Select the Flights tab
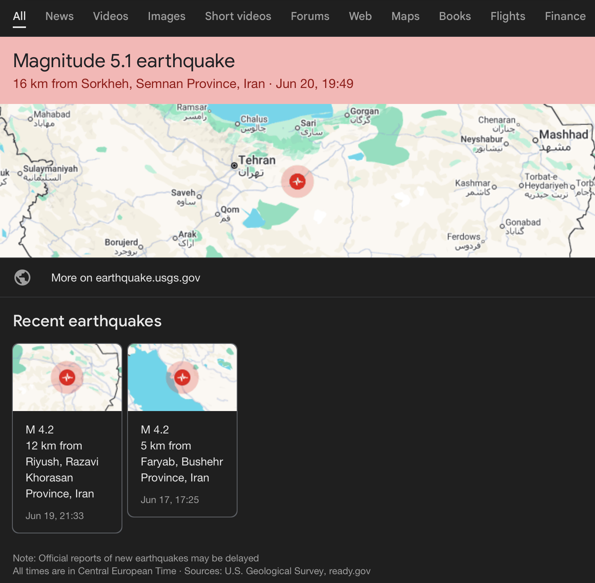The height and width of the screenshot is (583, 595). click(508, 16)
